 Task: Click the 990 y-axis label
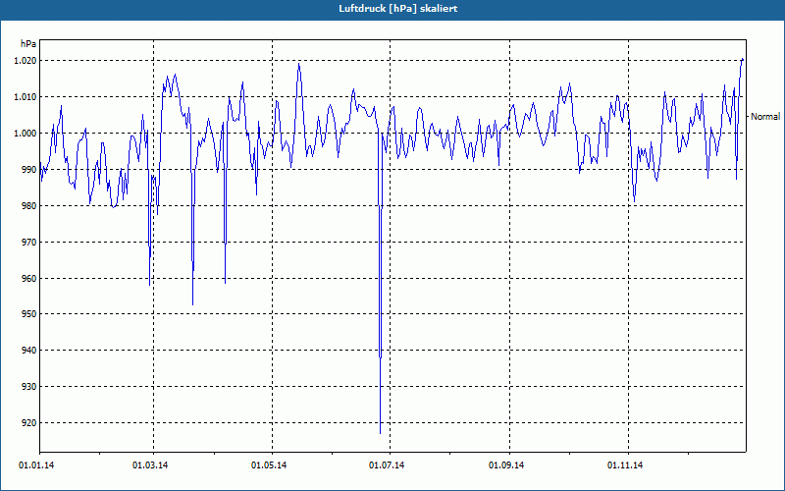(x=29, y=169)
